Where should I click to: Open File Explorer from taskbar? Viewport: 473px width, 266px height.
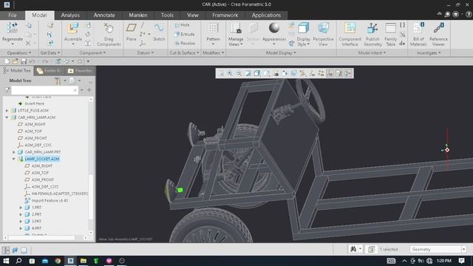[84, 261]
